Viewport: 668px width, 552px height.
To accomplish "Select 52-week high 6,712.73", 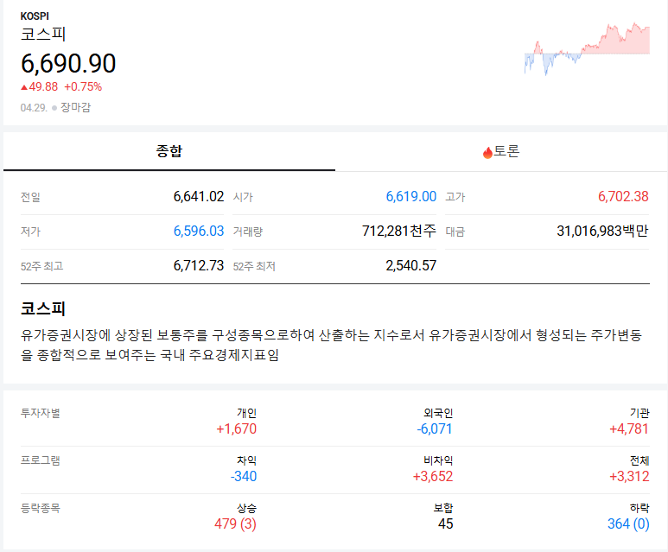I will tap(199, 266).
